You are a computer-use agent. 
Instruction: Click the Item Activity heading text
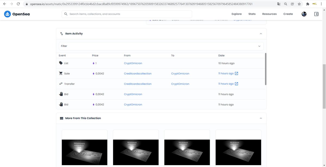[x=74, y=34]
